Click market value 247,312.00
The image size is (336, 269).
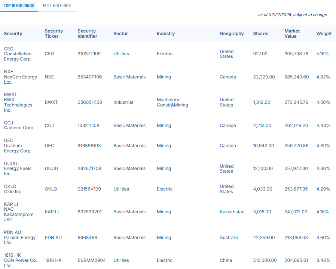pos(296,211)
